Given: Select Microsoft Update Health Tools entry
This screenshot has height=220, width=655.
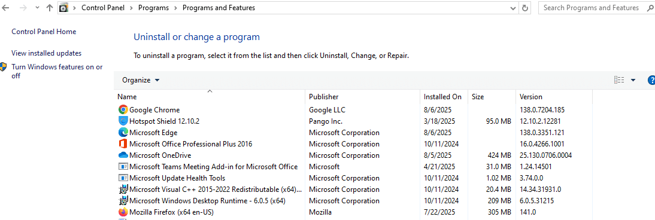Looking at the screenshot, I should [x=178, y=178].
